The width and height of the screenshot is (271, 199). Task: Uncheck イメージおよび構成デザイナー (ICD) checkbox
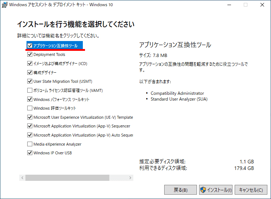pyautogui.click(x=30, y=64)
